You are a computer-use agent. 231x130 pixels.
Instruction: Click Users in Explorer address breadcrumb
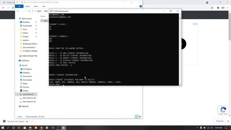tap(39, 11)
